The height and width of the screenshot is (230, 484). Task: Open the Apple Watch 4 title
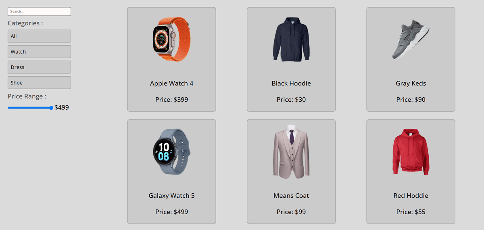tap(172, 84)
